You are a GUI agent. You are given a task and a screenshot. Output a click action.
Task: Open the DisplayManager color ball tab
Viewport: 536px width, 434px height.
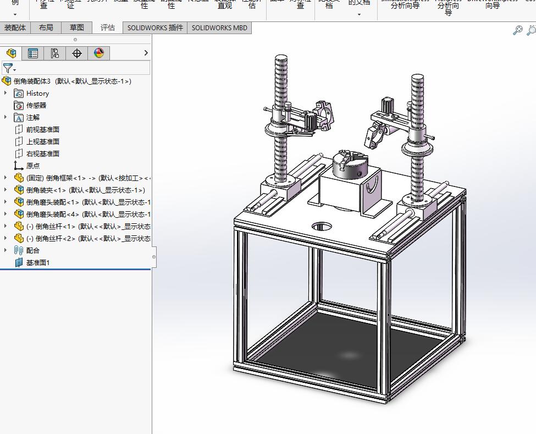pos(99,53)
